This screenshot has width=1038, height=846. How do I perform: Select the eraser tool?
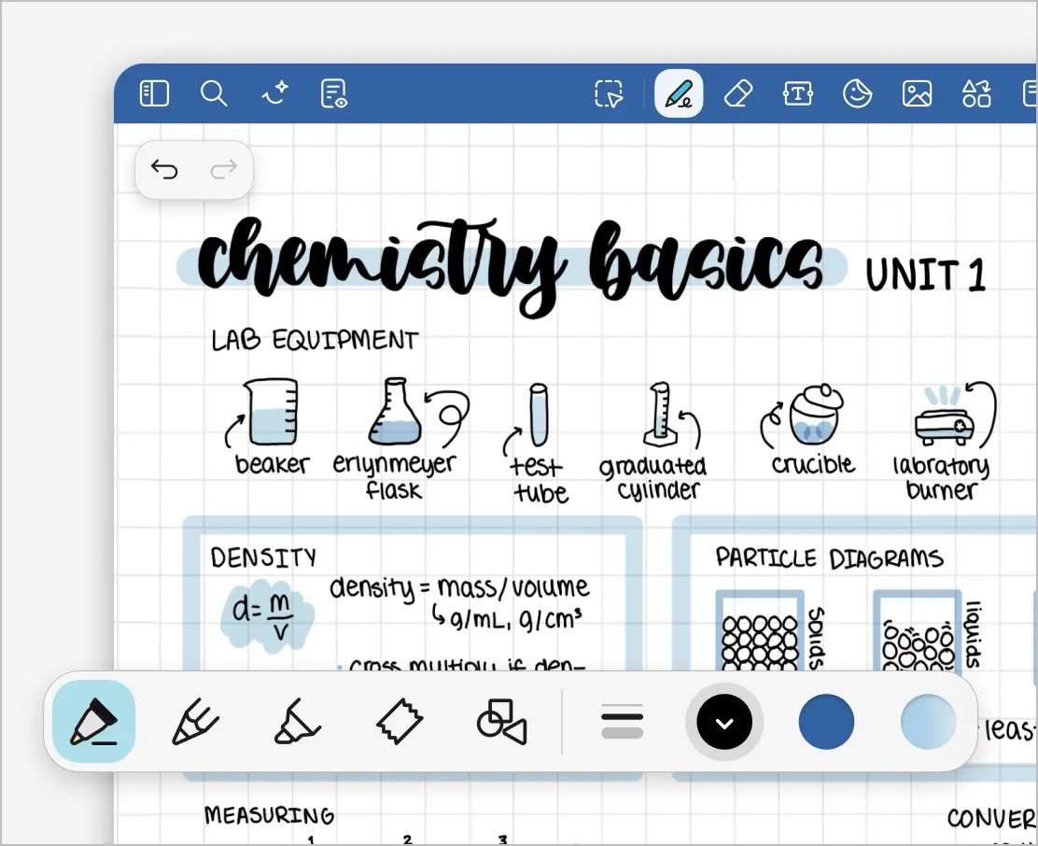pyautogui.click(x=738, y=93)
